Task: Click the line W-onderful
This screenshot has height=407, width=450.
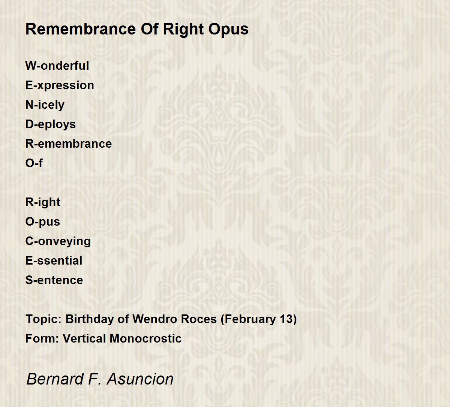Action: 57,66
